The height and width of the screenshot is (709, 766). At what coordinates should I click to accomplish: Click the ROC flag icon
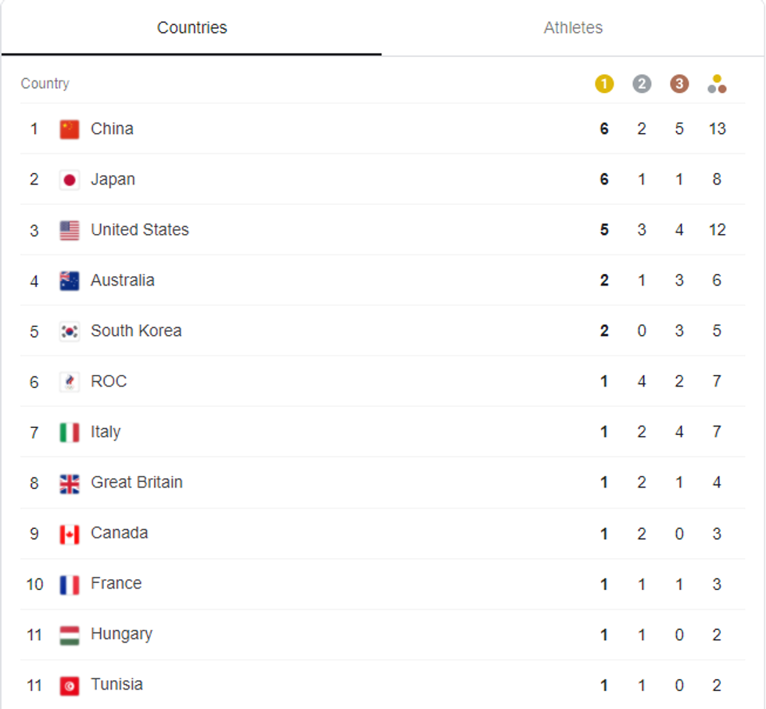click(x=70, y=382)
